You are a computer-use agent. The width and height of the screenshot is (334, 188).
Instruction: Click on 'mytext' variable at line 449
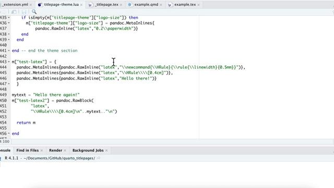(x=19, y=95)
